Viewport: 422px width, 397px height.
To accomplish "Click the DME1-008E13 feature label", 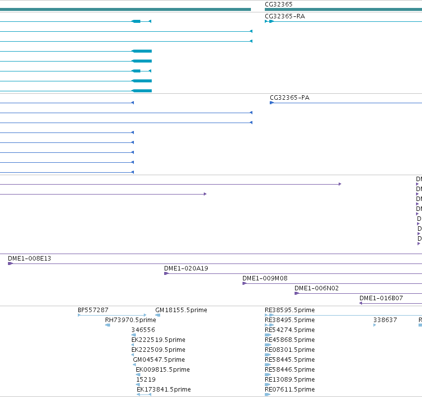I will pyautogui.click(x=29, y=259).
